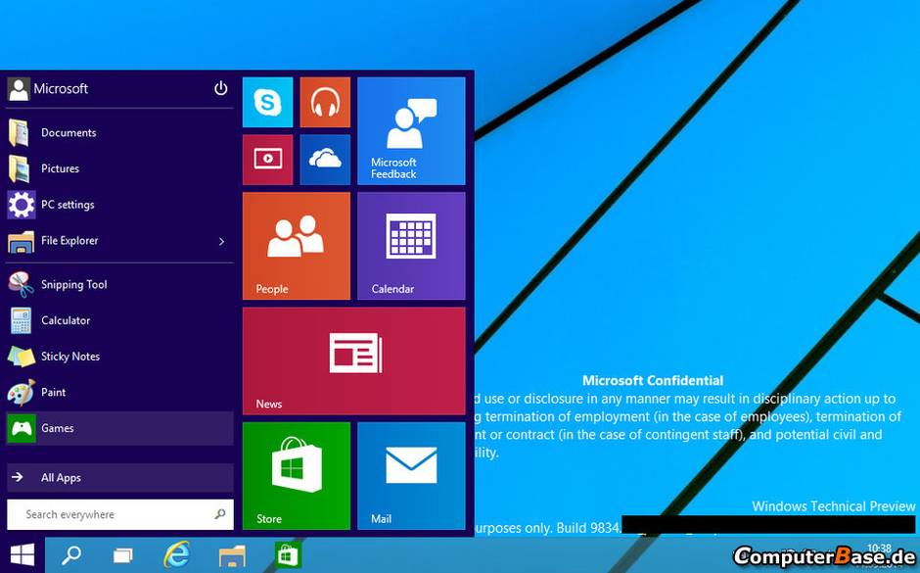Click the Microsoft account name

[61, 89]
